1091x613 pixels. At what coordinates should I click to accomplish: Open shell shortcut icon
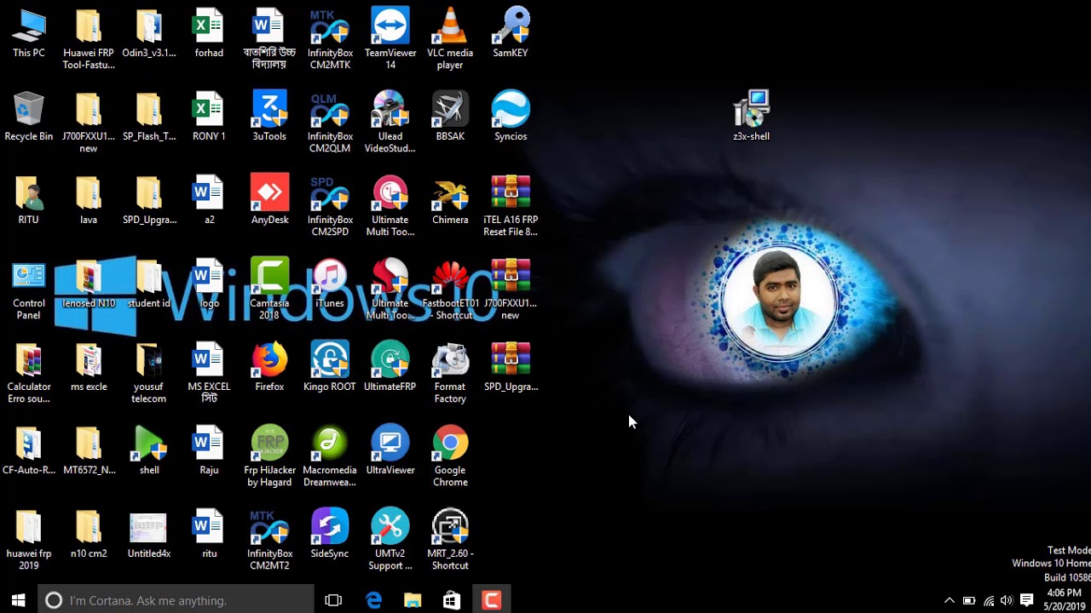(x=149, y=450)
